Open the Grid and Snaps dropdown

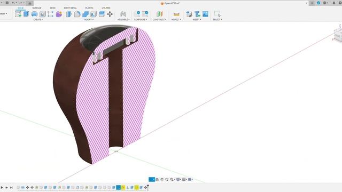pyautogui.click(x=184, y=179)
